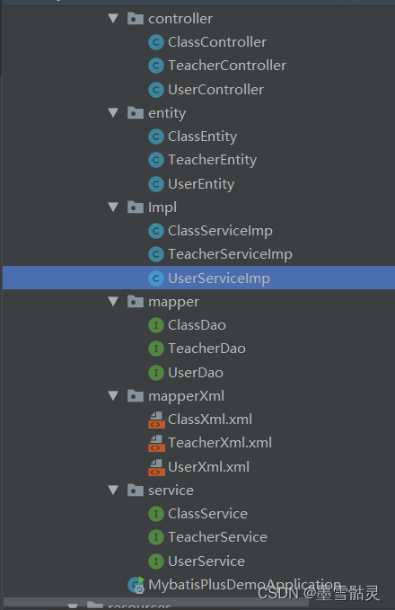Screen dimensions: 395x610
Task: Select UserController in the tree
Action: (215, 90)
